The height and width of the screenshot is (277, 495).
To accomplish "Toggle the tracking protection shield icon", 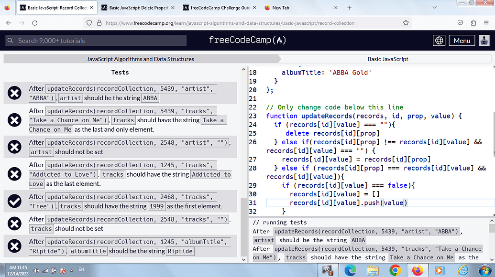I will (x=89, y=22).
